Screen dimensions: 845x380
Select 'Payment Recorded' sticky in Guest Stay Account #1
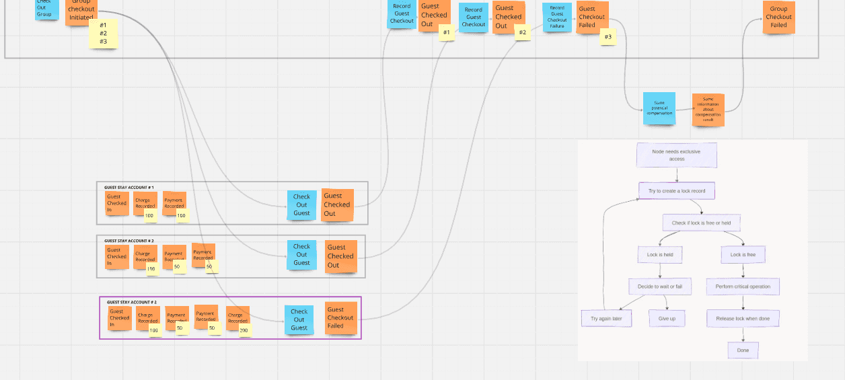click(x=174, y=203)
